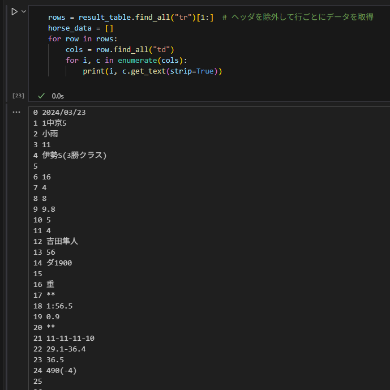The image size is (390, 390).
Task: Click output line '11 4'
Action: pos(42,230)
